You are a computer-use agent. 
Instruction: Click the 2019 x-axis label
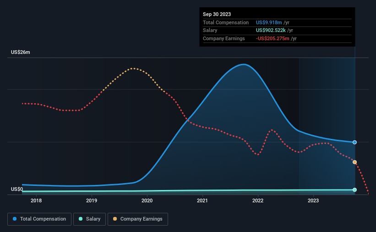92,200
